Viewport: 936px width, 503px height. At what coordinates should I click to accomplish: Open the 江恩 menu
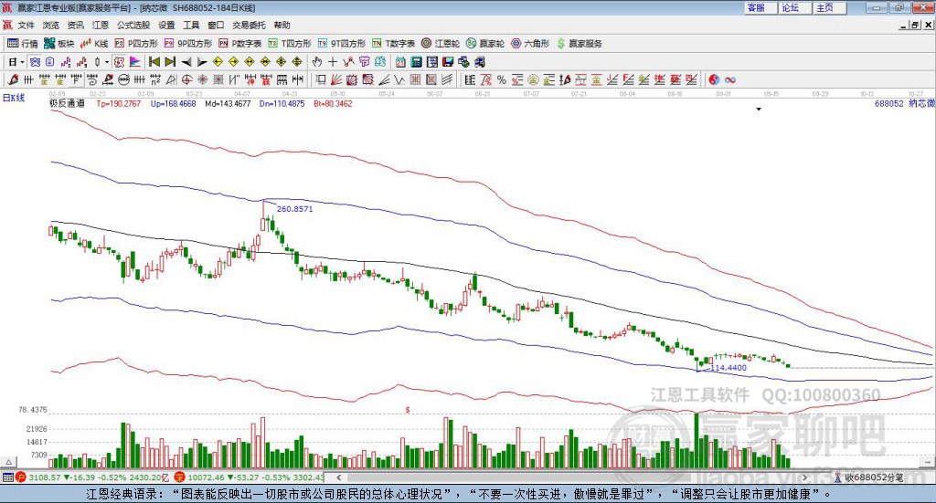click(101, 25)
